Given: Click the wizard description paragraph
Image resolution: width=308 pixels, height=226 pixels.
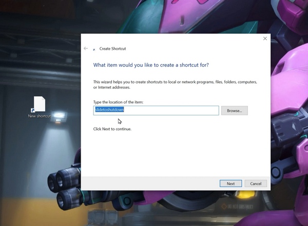Looking at the screenshot, I should point(175,84).
